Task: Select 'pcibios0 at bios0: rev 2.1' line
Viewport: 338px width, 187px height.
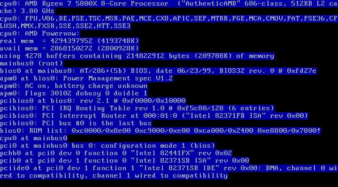Action: coord(92,101)
